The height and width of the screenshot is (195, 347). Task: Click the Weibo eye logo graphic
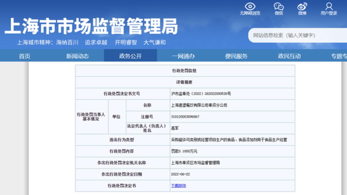point(301,6)
